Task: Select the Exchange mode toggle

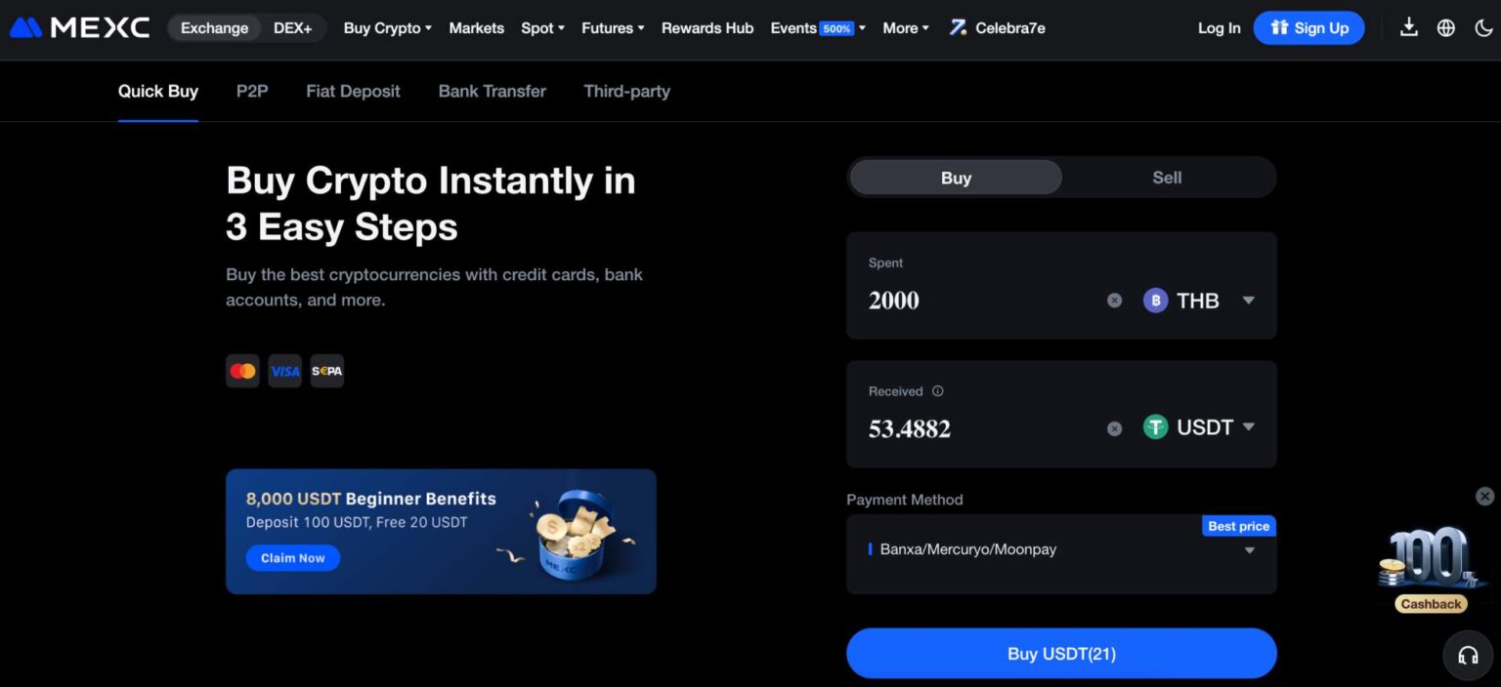Action: point(214,28)
